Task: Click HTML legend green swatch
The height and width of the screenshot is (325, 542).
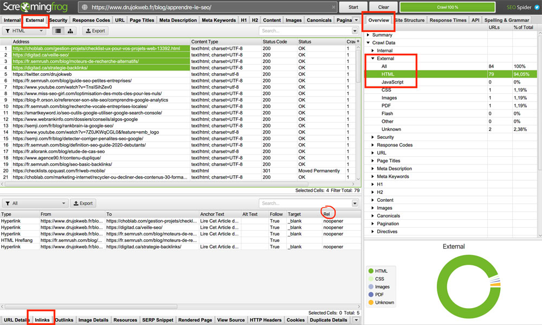Action: tap(371, 271)
